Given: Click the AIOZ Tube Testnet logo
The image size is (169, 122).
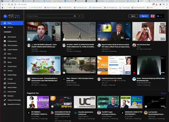Looking at the screenshot, I should point(12,16).
